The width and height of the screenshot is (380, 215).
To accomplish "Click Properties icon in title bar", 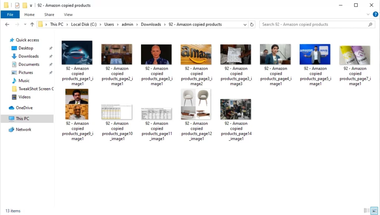I will 17,5.
